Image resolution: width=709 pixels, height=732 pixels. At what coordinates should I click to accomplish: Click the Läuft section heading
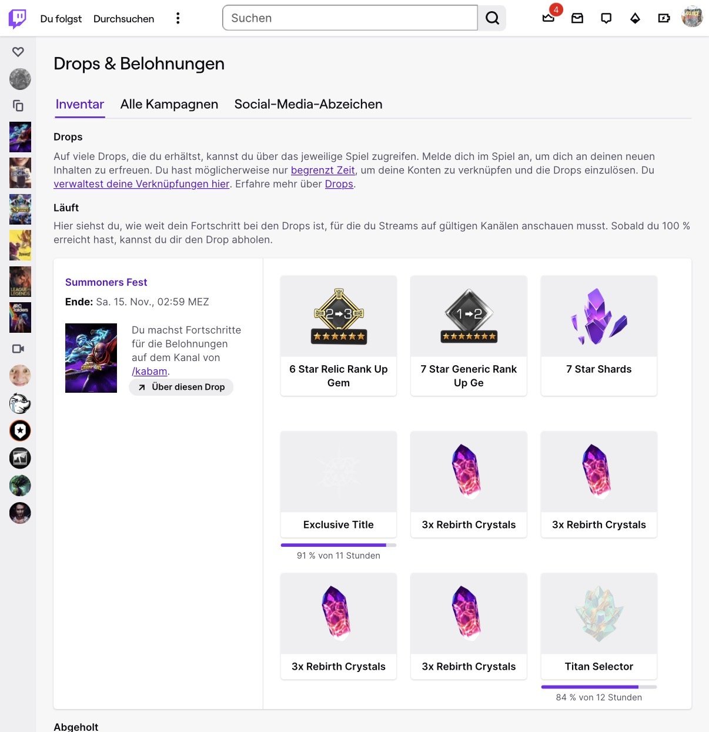(x=66, y=208)
